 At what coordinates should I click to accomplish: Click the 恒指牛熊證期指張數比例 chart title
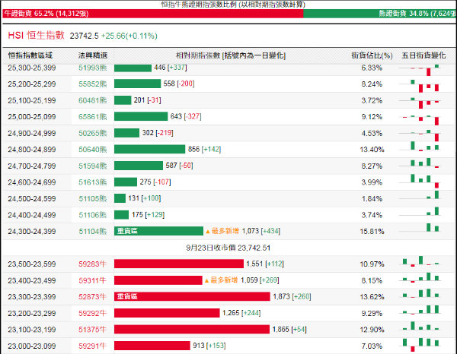[233, 5]
